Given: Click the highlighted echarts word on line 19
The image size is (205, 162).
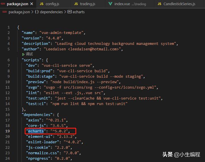Looking at the screenshot, I should click(x=36, y=131).
